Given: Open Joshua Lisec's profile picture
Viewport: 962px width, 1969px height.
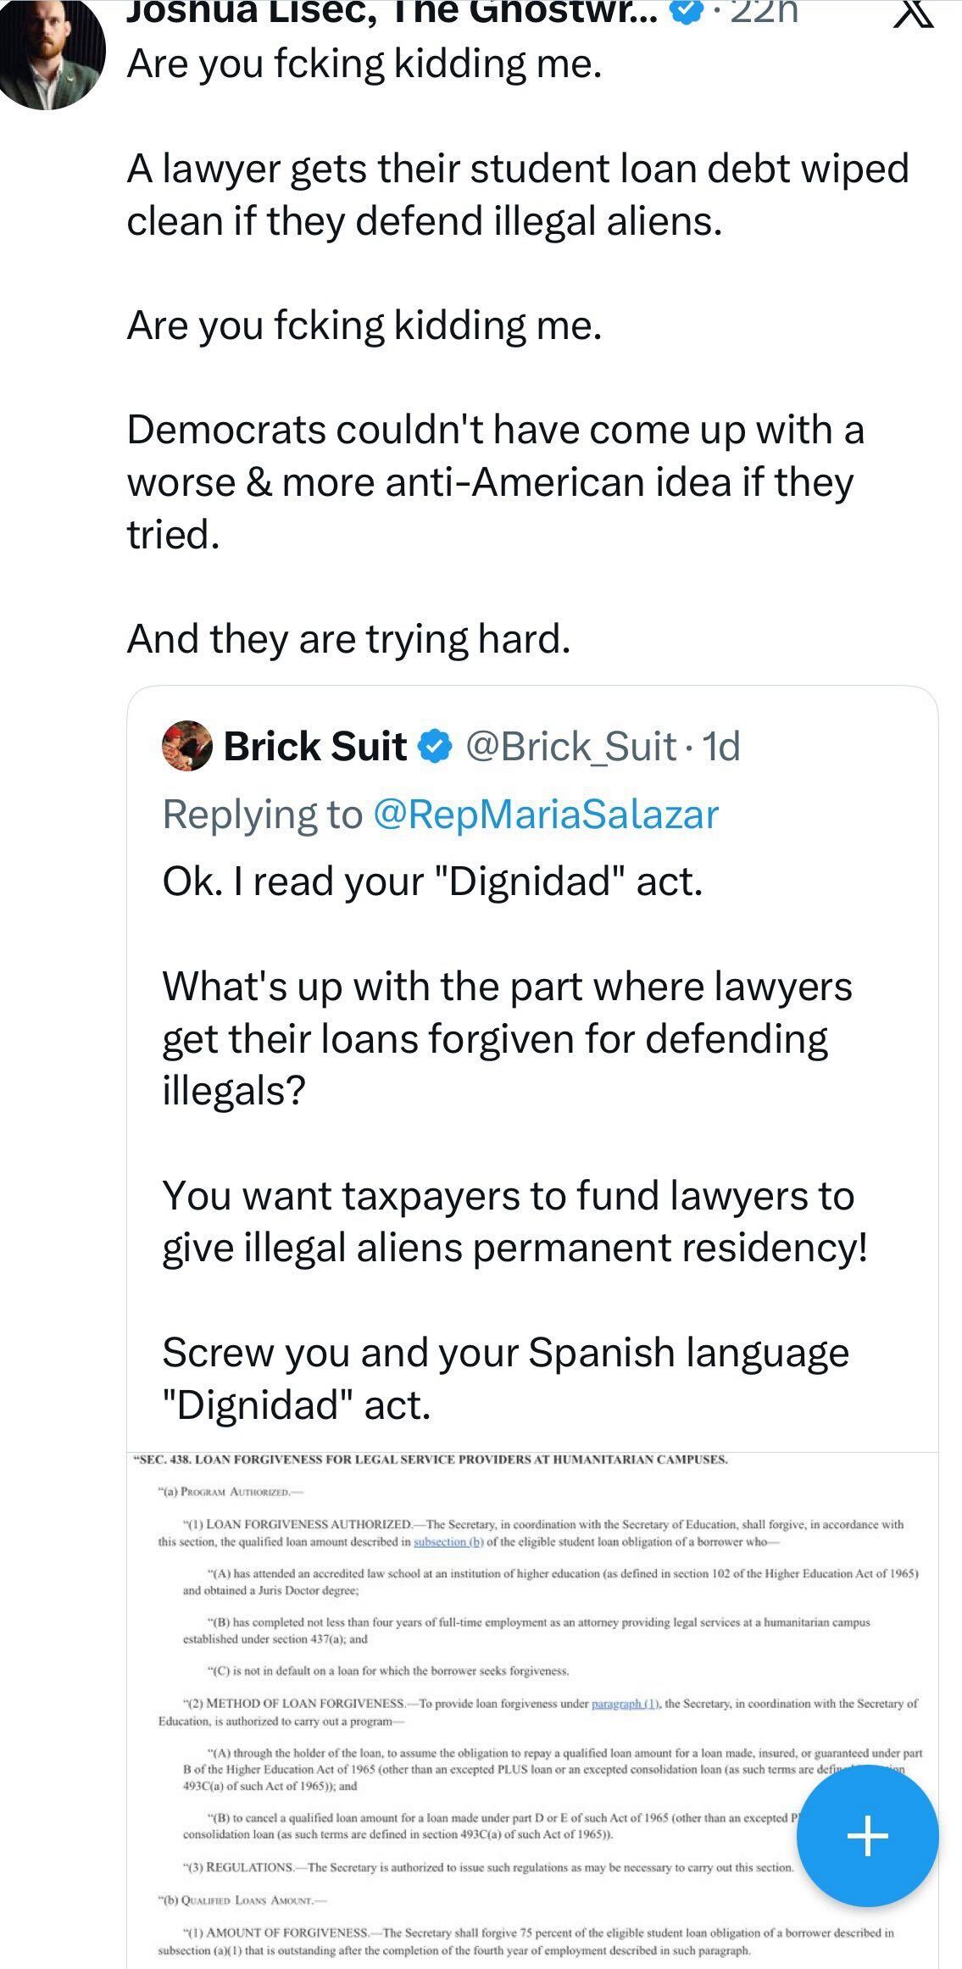Looking at the screenshot, I should 53,53.
